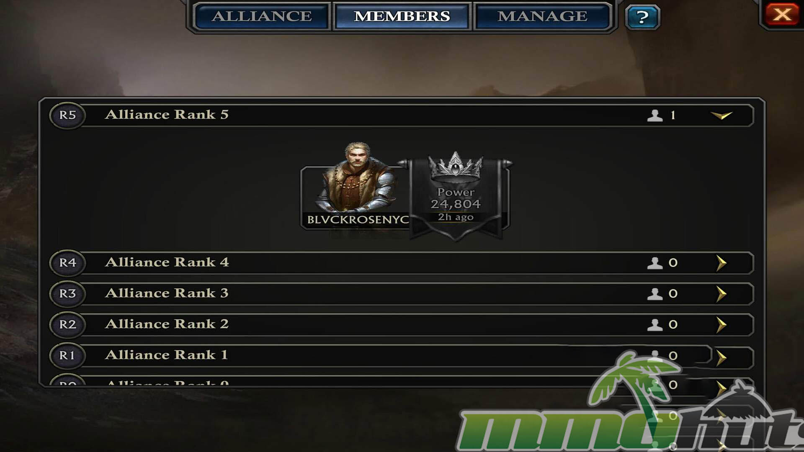Open the help question mark icon
The height and width of the screenshot is (452, 804).
point(642,17)
